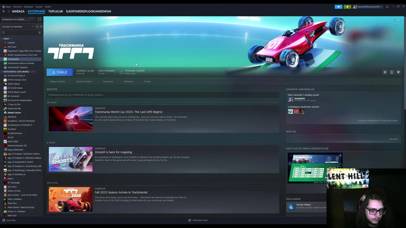
Task: Click the İndirmeleri Yönet downloads text
Action: (x=200, y=220)
